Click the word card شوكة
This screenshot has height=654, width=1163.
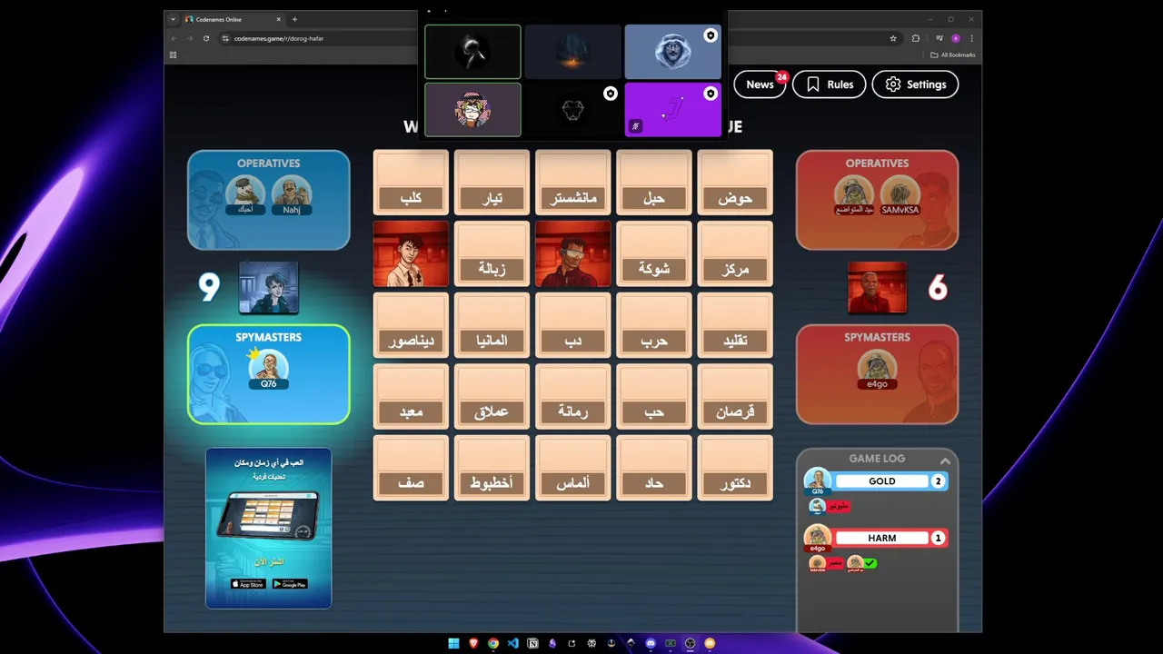pyautogui.click(x=654, y=254)
